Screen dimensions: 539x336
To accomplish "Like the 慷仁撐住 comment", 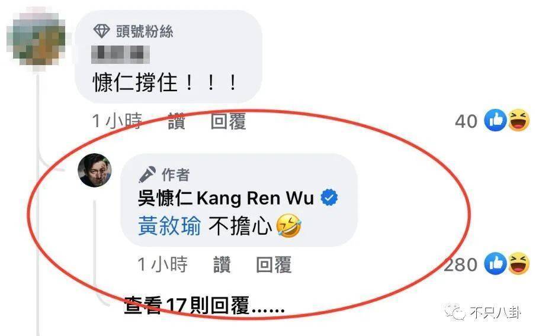I will pos(177,121).
